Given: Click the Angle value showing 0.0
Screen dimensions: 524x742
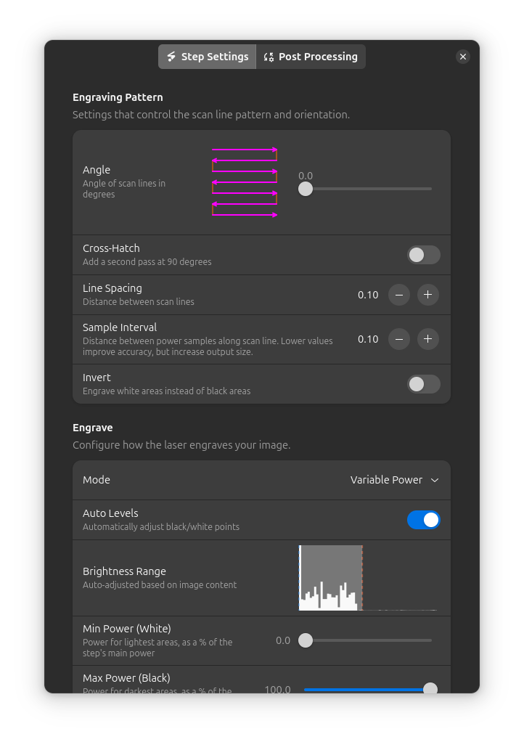Looking at the screenshot, I should click(305, 175).
